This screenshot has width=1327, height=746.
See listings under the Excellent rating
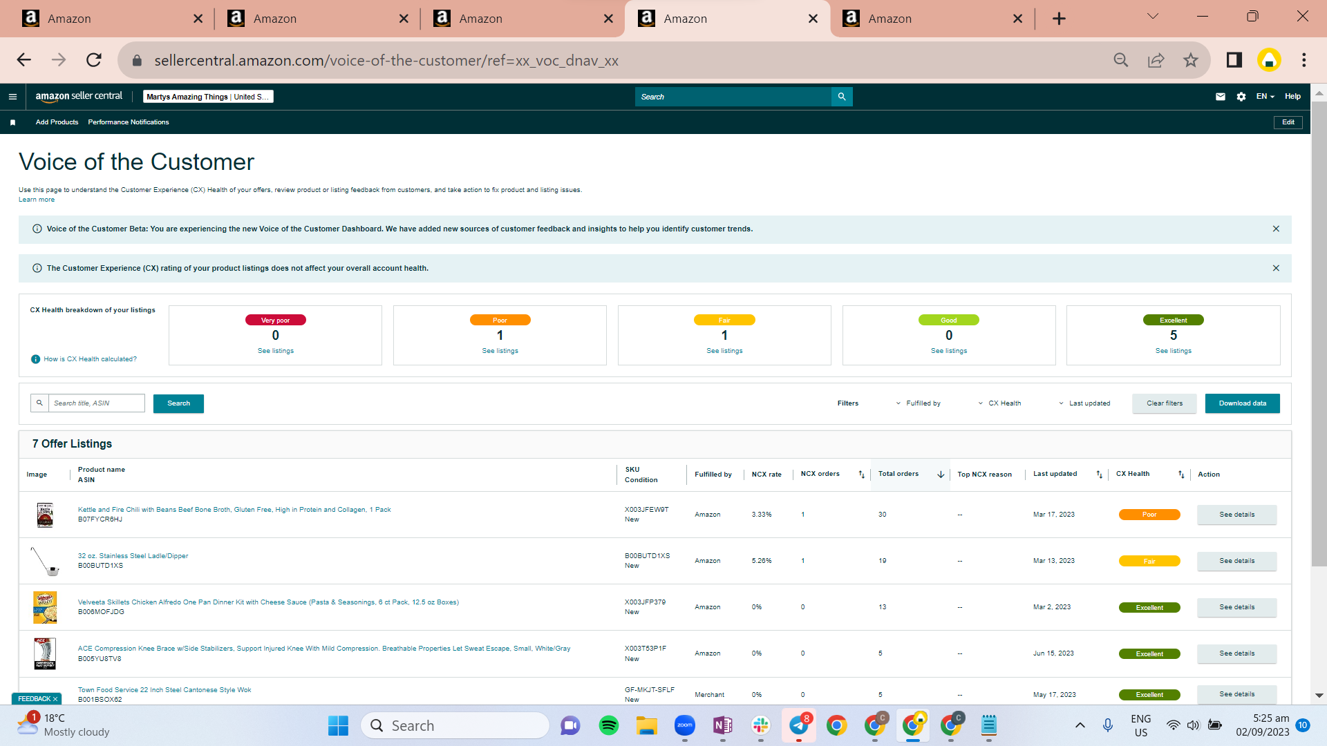(1174, 351)
